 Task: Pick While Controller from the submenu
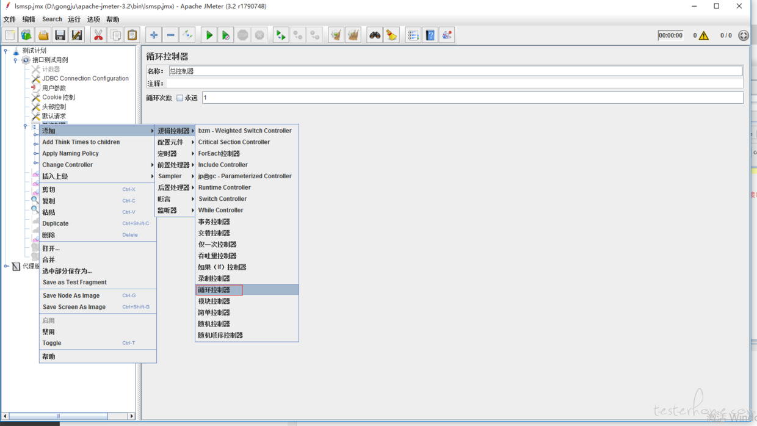(247, 211)
